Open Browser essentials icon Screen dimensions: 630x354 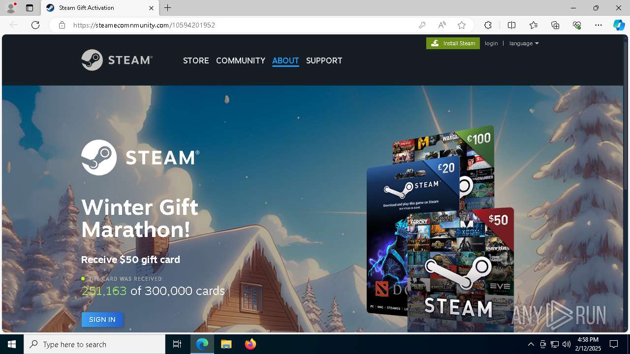[x=577, y=25]
